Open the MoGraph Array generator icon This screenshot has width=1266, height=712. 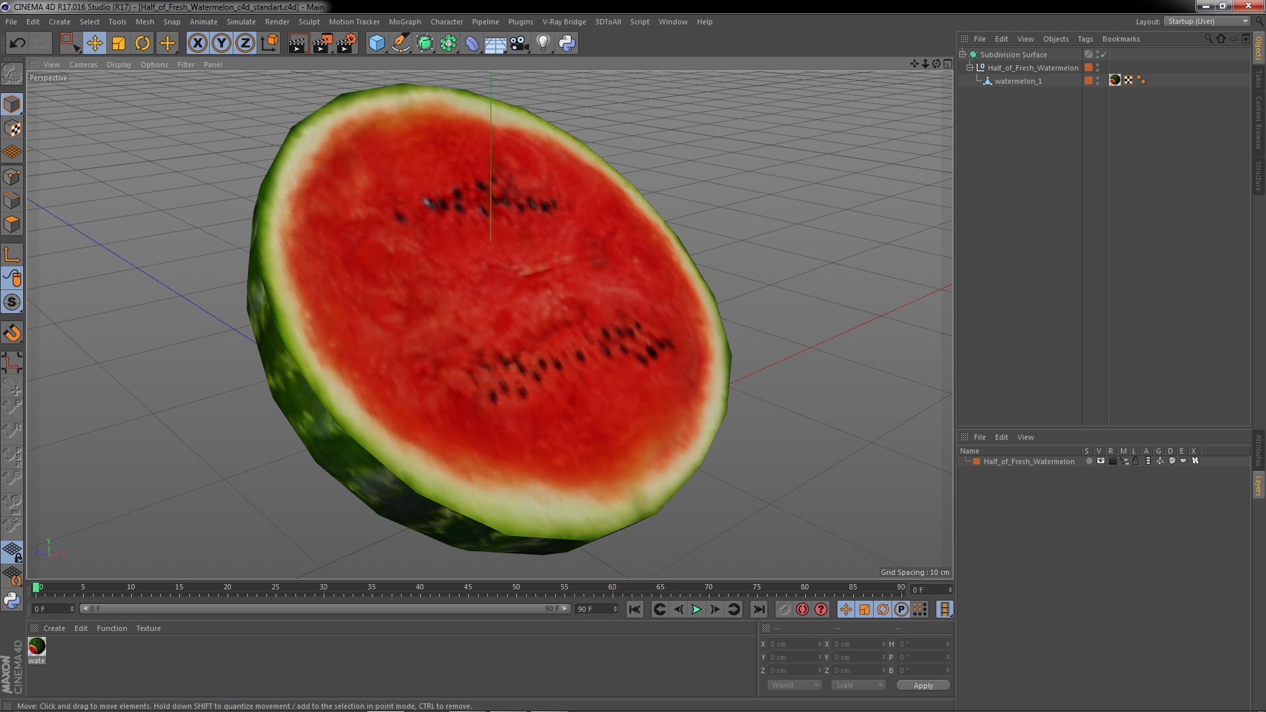(448, 44)
